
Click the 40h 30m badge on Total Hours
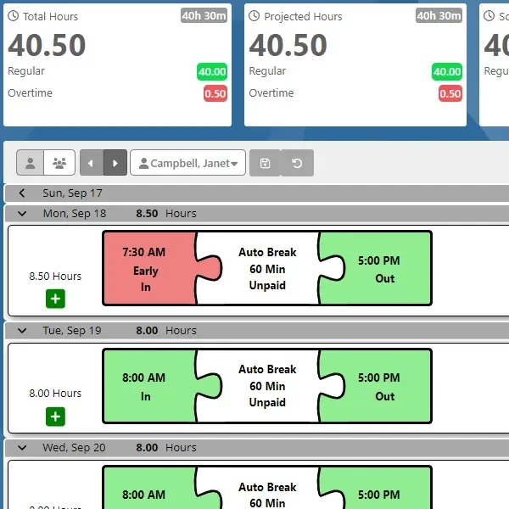(204, 16)
